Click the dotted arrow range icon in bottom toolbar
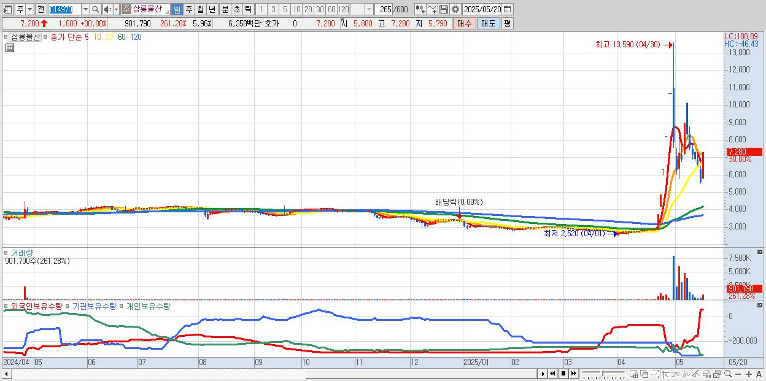 654,374
